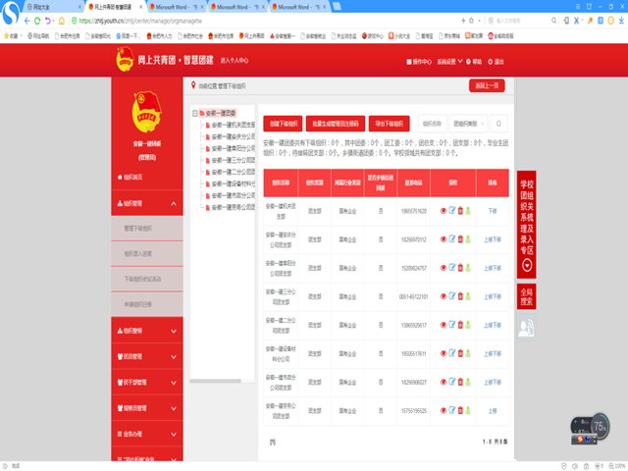
Task: Click the green person icon in fourth row
Action: (468, 293)
